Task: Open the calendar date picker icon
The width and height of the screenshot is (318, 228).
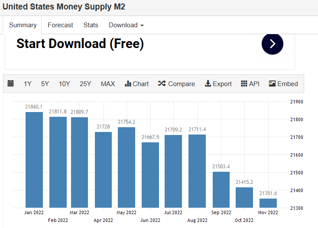Action: (x=11, y=84)
